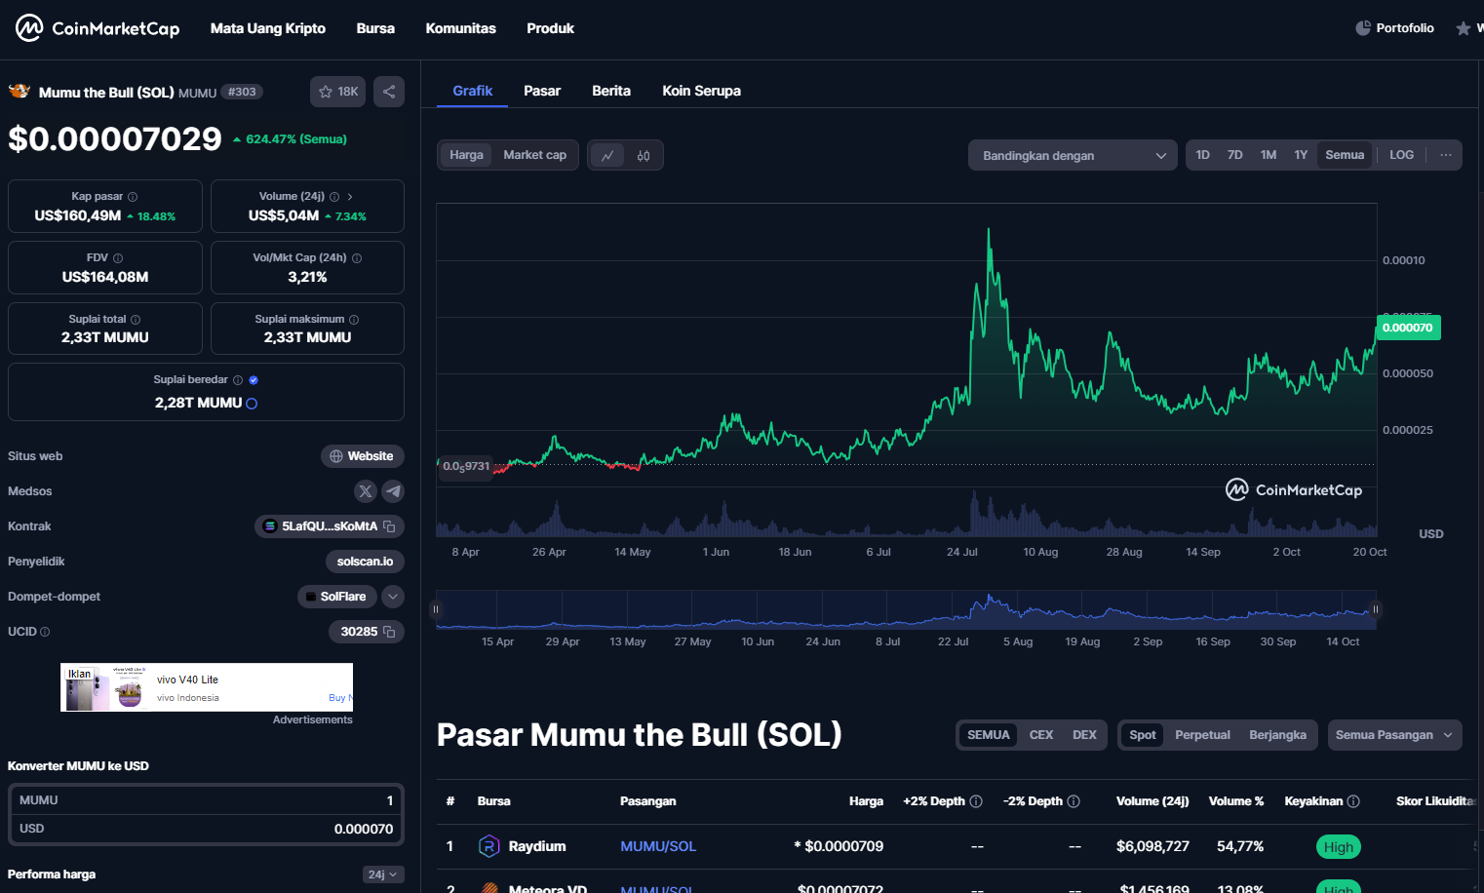This screenshot has height=893, width=1484.
Task: Click UCID info icon
Action: point(45,632)
